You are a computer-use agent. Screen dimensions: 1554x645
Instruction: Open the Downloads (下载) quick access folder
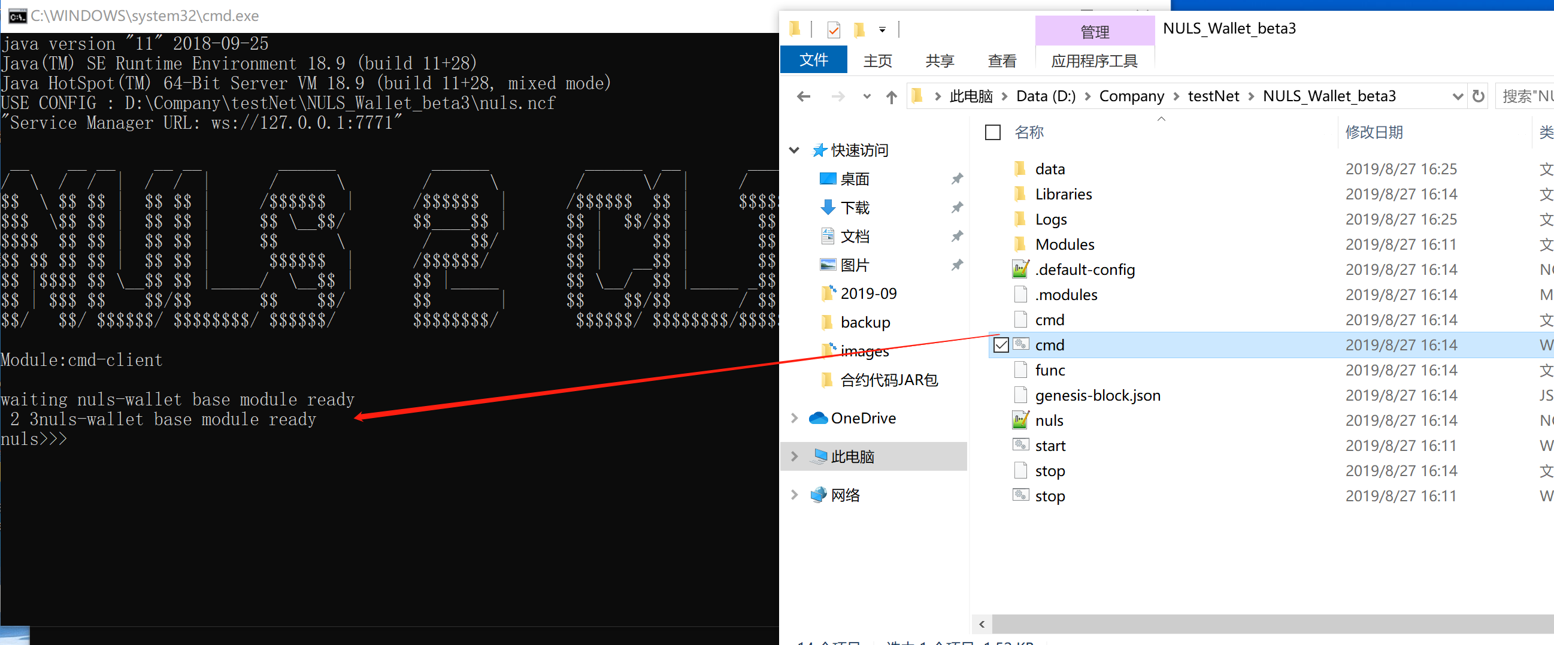click(854, 208)
